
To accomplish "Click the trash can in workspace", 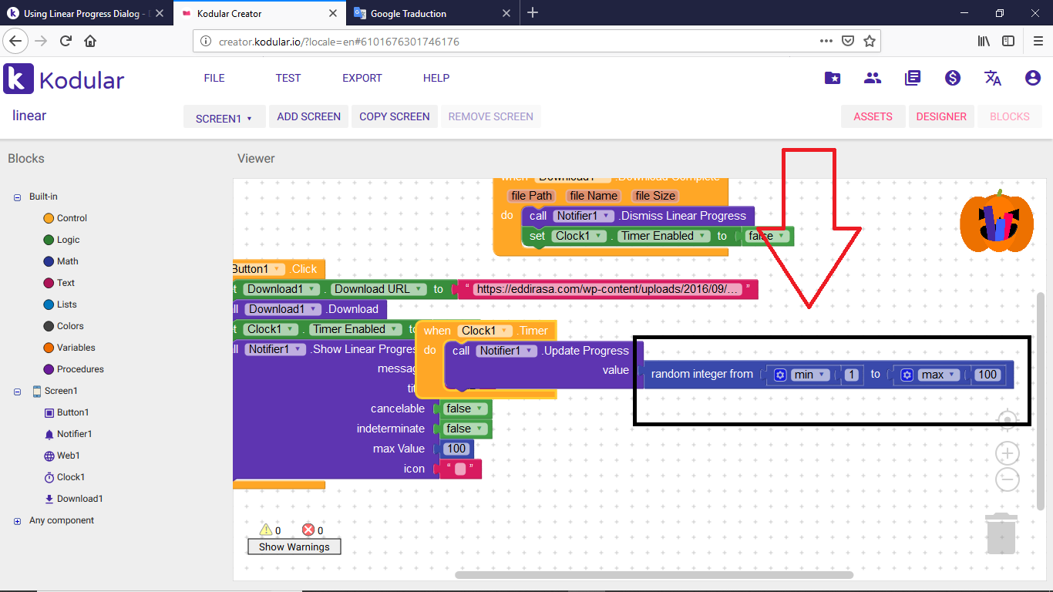I will (1002, 533).
